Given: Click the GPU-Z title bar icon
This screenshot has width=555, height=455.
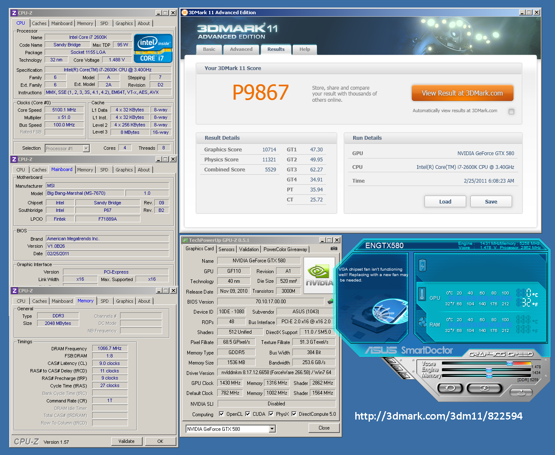Looking at the screenshot, I should [x=185, y=240].
